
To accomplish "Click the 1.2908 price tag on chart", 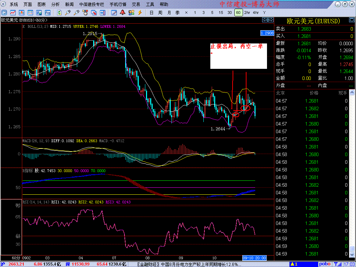I will point(267,33).
